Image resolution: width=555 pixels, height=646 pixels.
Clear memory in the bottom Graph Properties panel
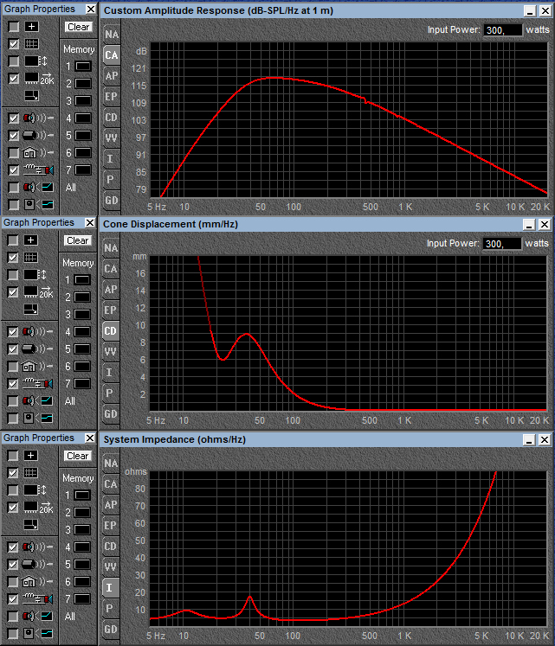[78, 456]
